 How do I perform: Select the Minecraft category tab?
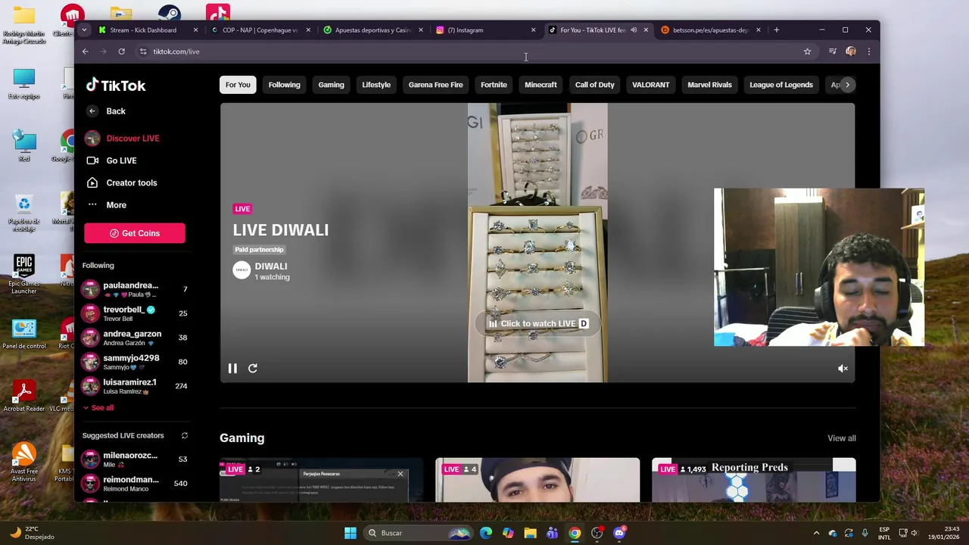click(541, 85)
